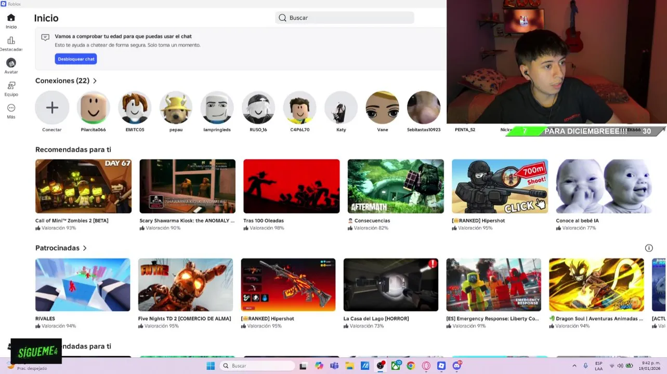Open pepau connection avatar
Image resolution: width=667 pixels, height=374 pixels.
pos(176,108)
